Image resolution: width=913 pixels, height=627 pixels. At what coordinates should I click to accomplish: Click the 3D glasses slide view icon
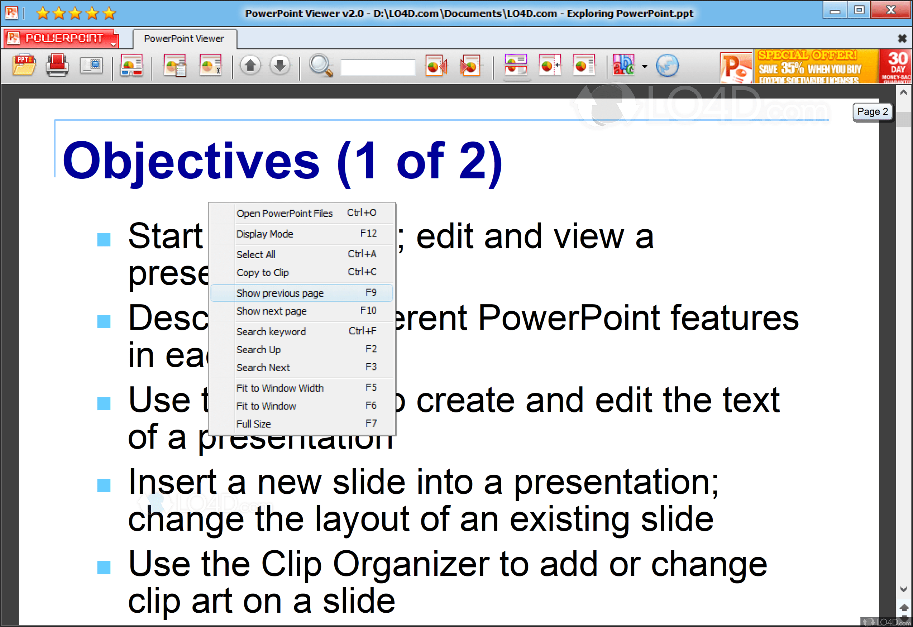pos(132,65)
